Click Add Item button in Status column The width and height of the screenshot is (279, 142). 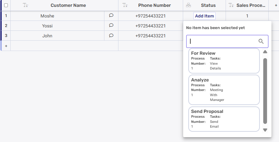tap(204, 16)
